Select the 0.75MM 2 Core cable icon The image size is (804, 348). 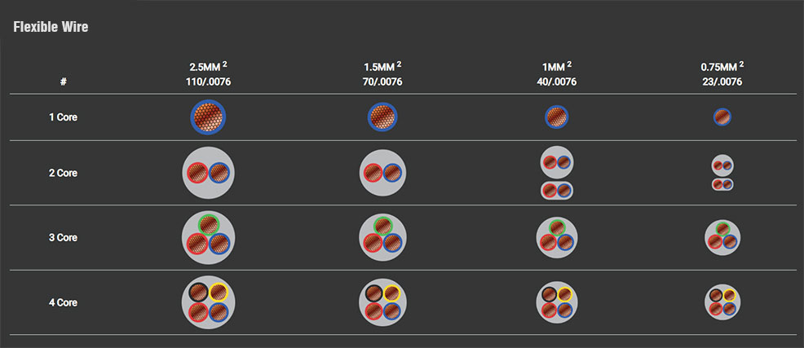pyautogui.click(x=722, y=174)
